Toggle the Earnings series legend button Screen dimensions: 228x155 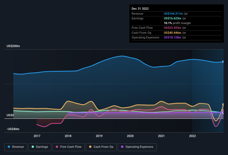[40, 147]
